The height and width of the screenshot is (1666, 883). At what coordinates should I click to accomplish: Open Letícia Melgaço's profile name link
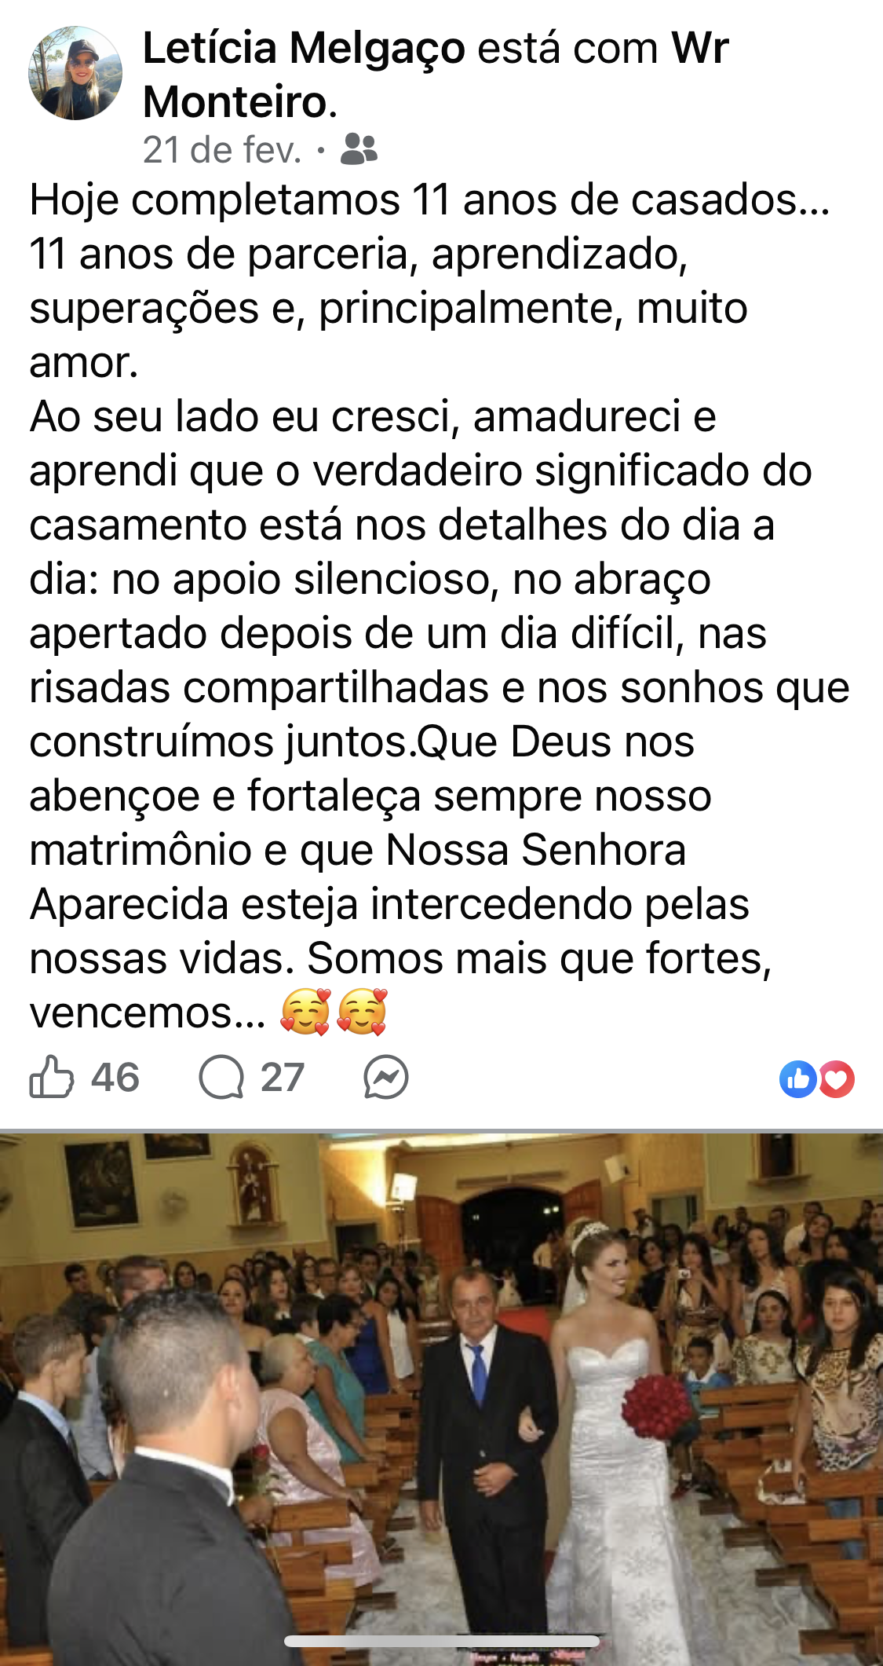pos(305,48)
